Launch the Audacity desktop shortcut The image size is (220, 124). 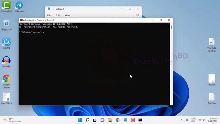pos(6,62)
